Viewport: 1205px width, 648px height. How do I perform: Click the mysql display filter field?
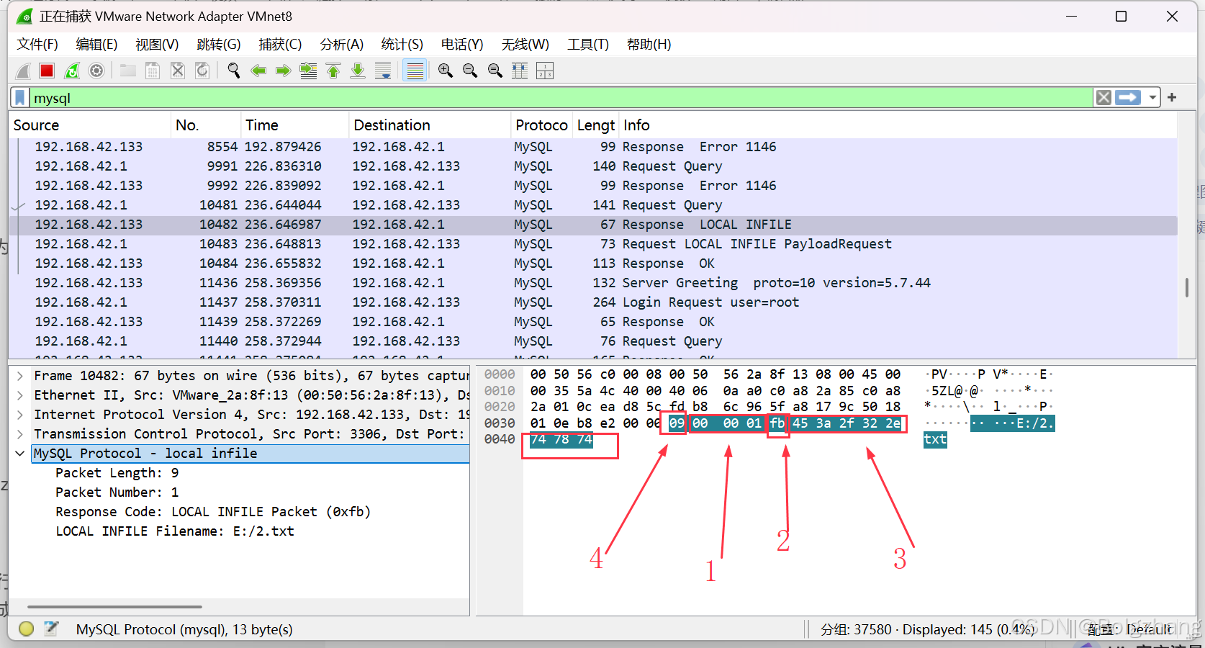click(x=561, y=98)
